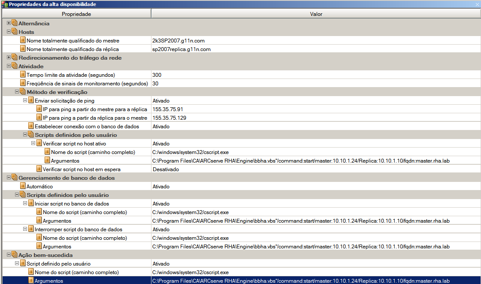The width and height of the screenshot is (481, 284).
Task: Select Nome do script under Script definido pelo usuário
Action: (x=77, y=272)
